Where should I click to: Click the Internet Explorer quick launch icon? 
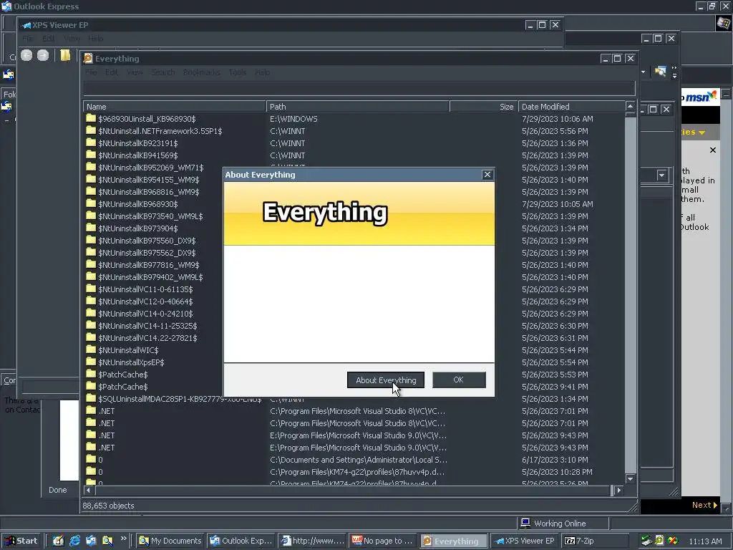pos(74,541)
